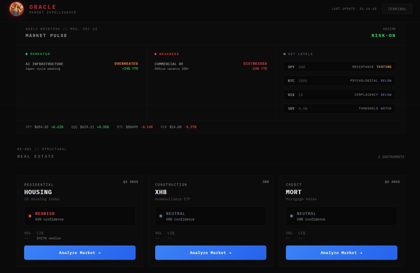Click the RISK-ON regime label
The width and height of the screenshot is (420, 273).
[x=384, y=35]
